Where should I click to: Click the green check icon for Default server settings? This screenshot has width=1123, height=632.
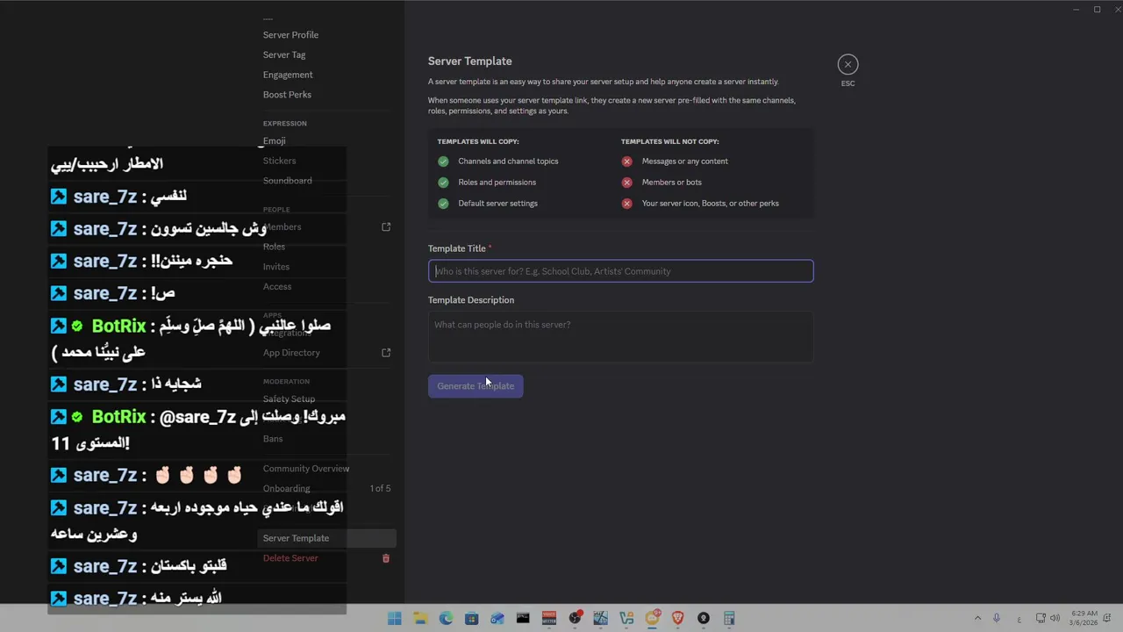[x=443, y=204]
